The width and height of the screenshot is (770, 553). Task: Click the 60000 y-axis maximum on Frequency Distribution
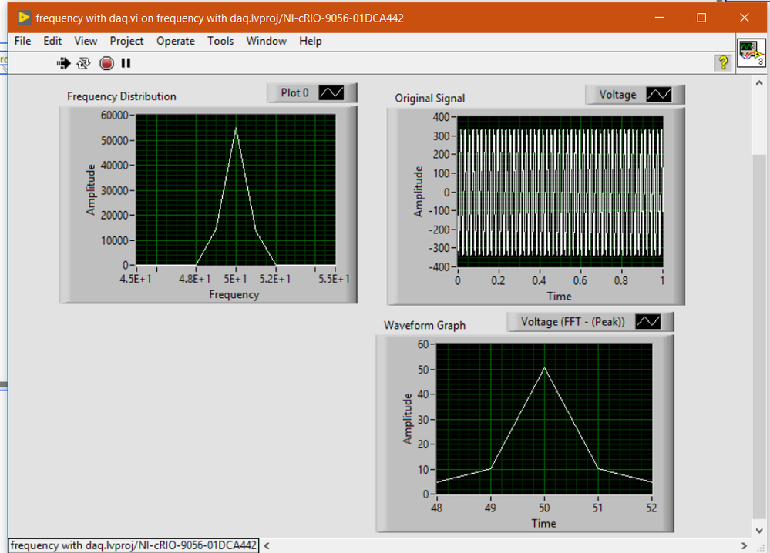point(114,116)
